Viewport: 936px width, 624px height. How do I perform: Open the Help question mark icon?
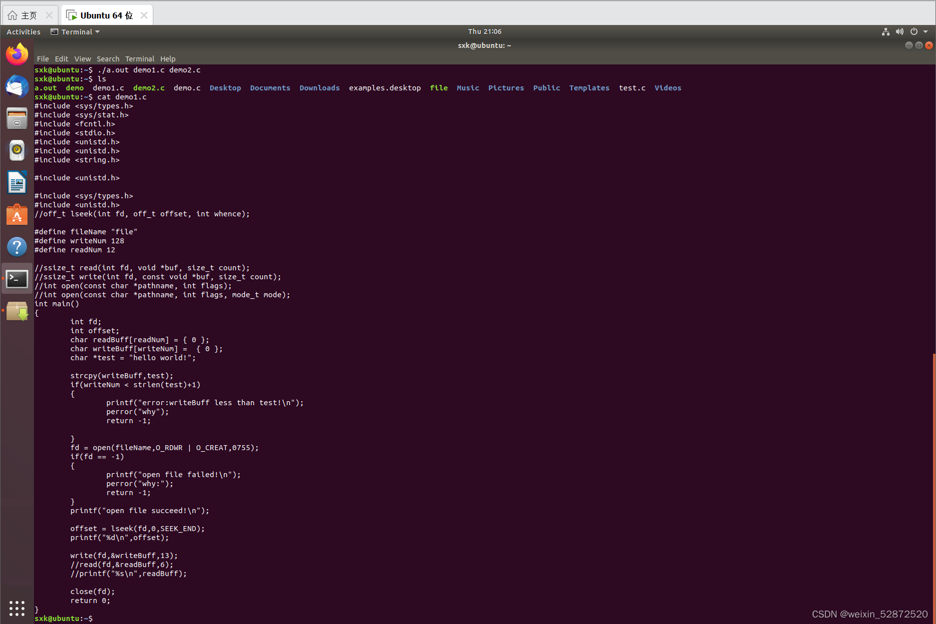point(17,247)
